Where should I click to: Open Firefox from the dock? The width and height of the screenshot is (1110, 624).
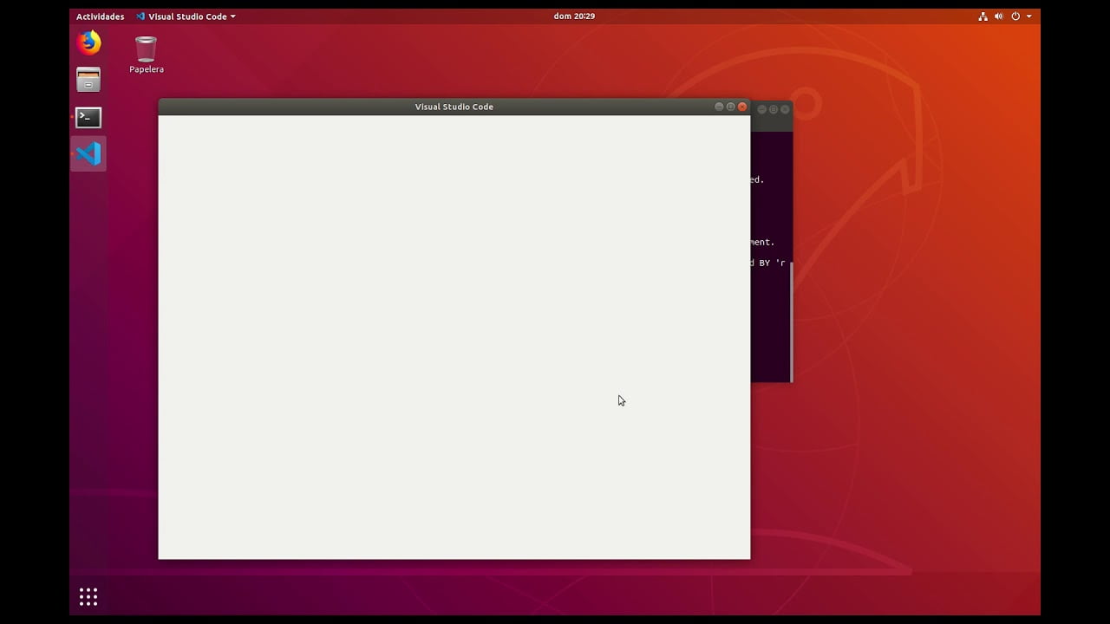coord(88,42)
